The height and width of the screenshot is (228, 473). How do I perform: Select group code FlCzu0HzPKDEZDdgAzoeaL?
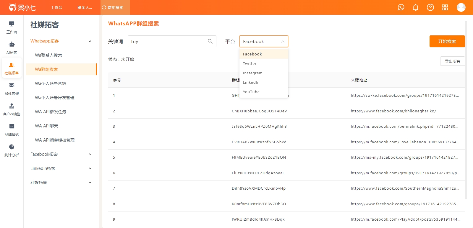(x=258, y=173)
